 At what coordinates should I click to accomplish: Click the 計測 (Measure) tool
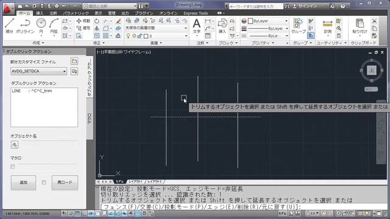pos(328,26)
